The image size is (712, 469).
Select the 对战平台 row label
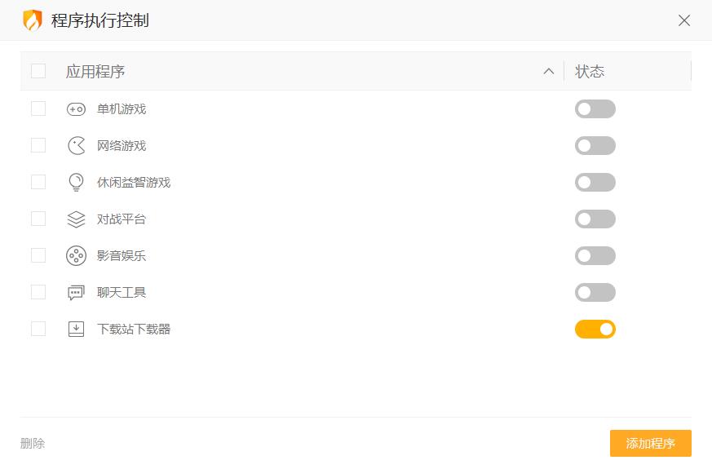tap(122, 219)
